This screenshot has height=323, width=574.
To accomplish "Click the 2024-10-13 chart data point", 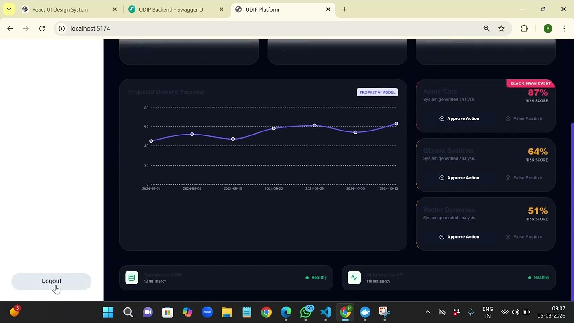I will tap(396, 123).
